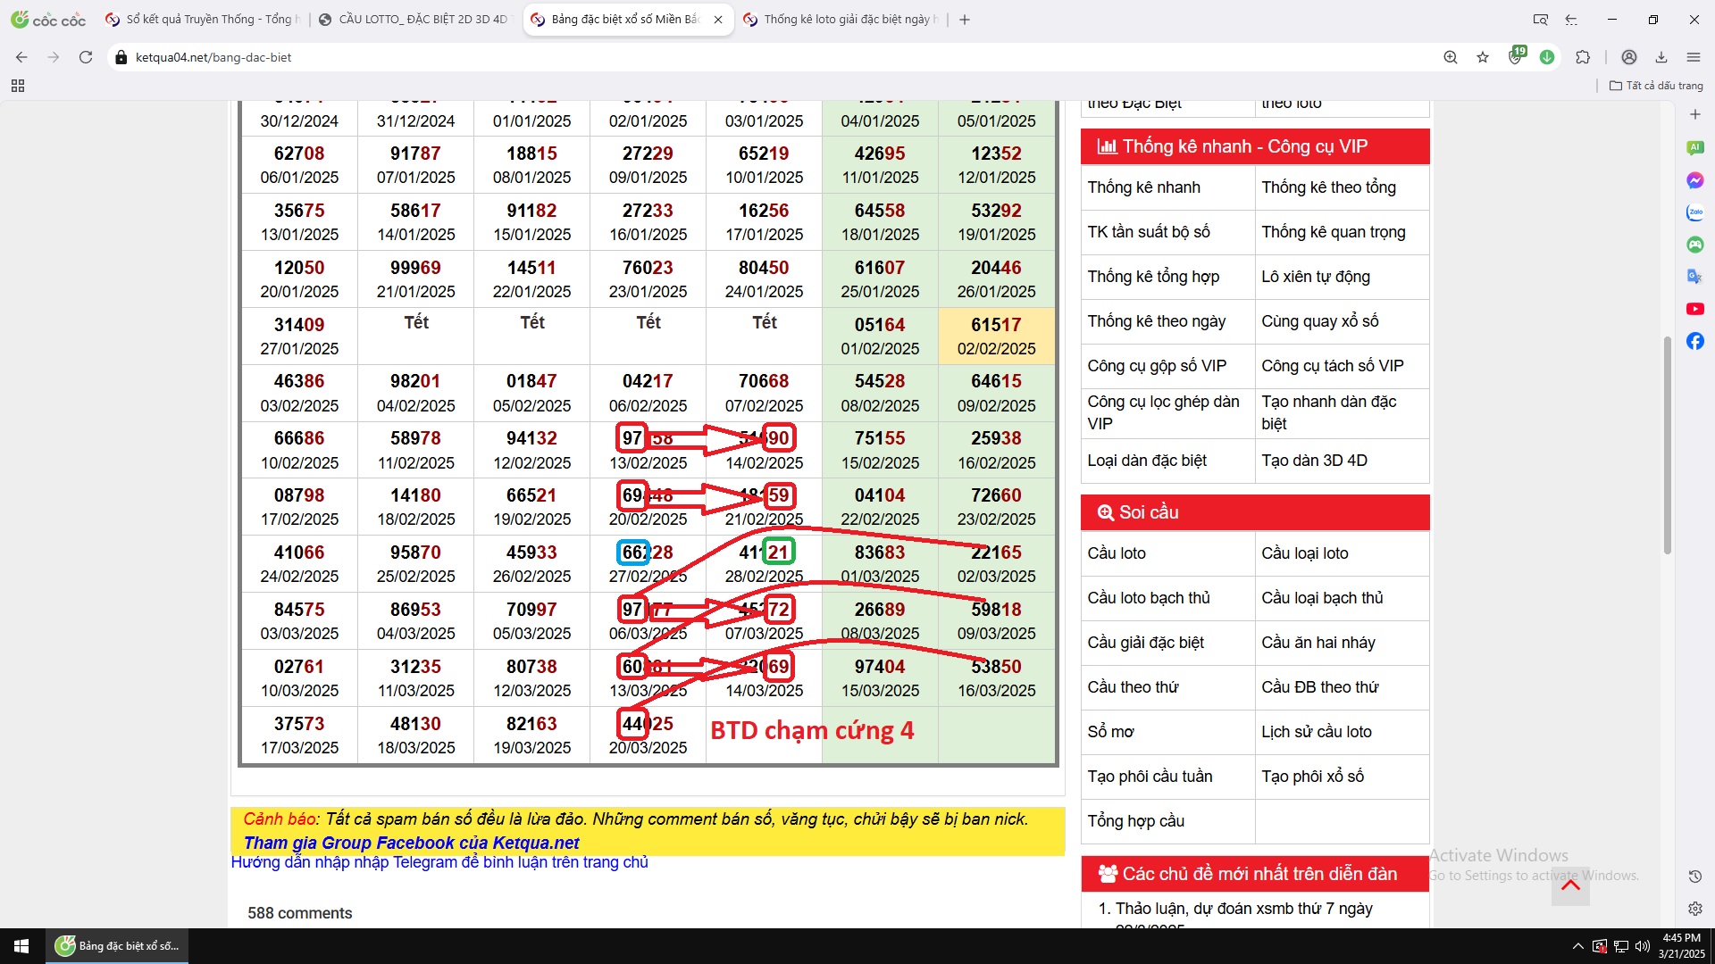Screen dimensions: 1715x964
Task: Open the user profile icon
Action: click(x=1629, y=57)
